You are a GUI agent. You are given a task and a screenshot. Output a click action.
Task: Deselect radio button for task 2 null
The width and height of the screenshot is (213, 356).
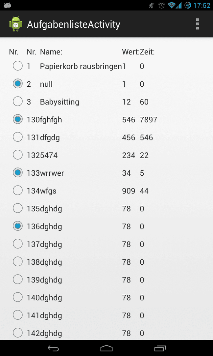pyautogui.click(x=18, y=84)
